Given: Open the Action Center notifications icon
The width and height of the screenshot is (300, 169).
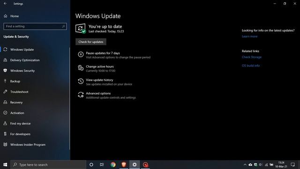Looking at the screenshot, I should coord(292,165).
